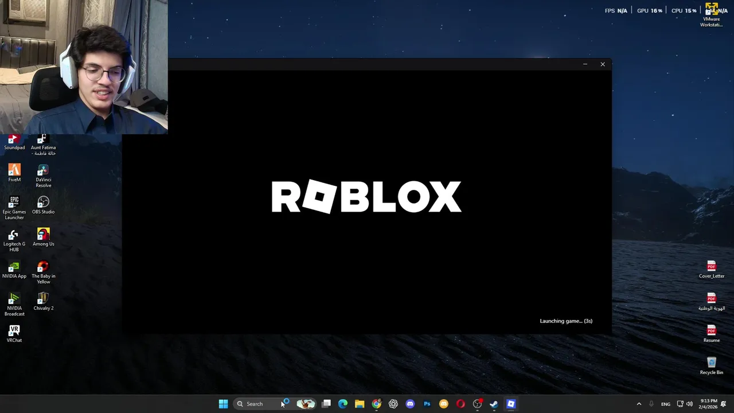Select the DaVinci Resolve desktop icon

click(44, 176)
